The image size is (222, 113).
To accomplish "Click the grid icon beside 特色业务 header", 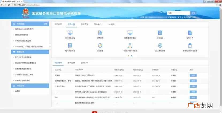I will (x=14, y=86).
